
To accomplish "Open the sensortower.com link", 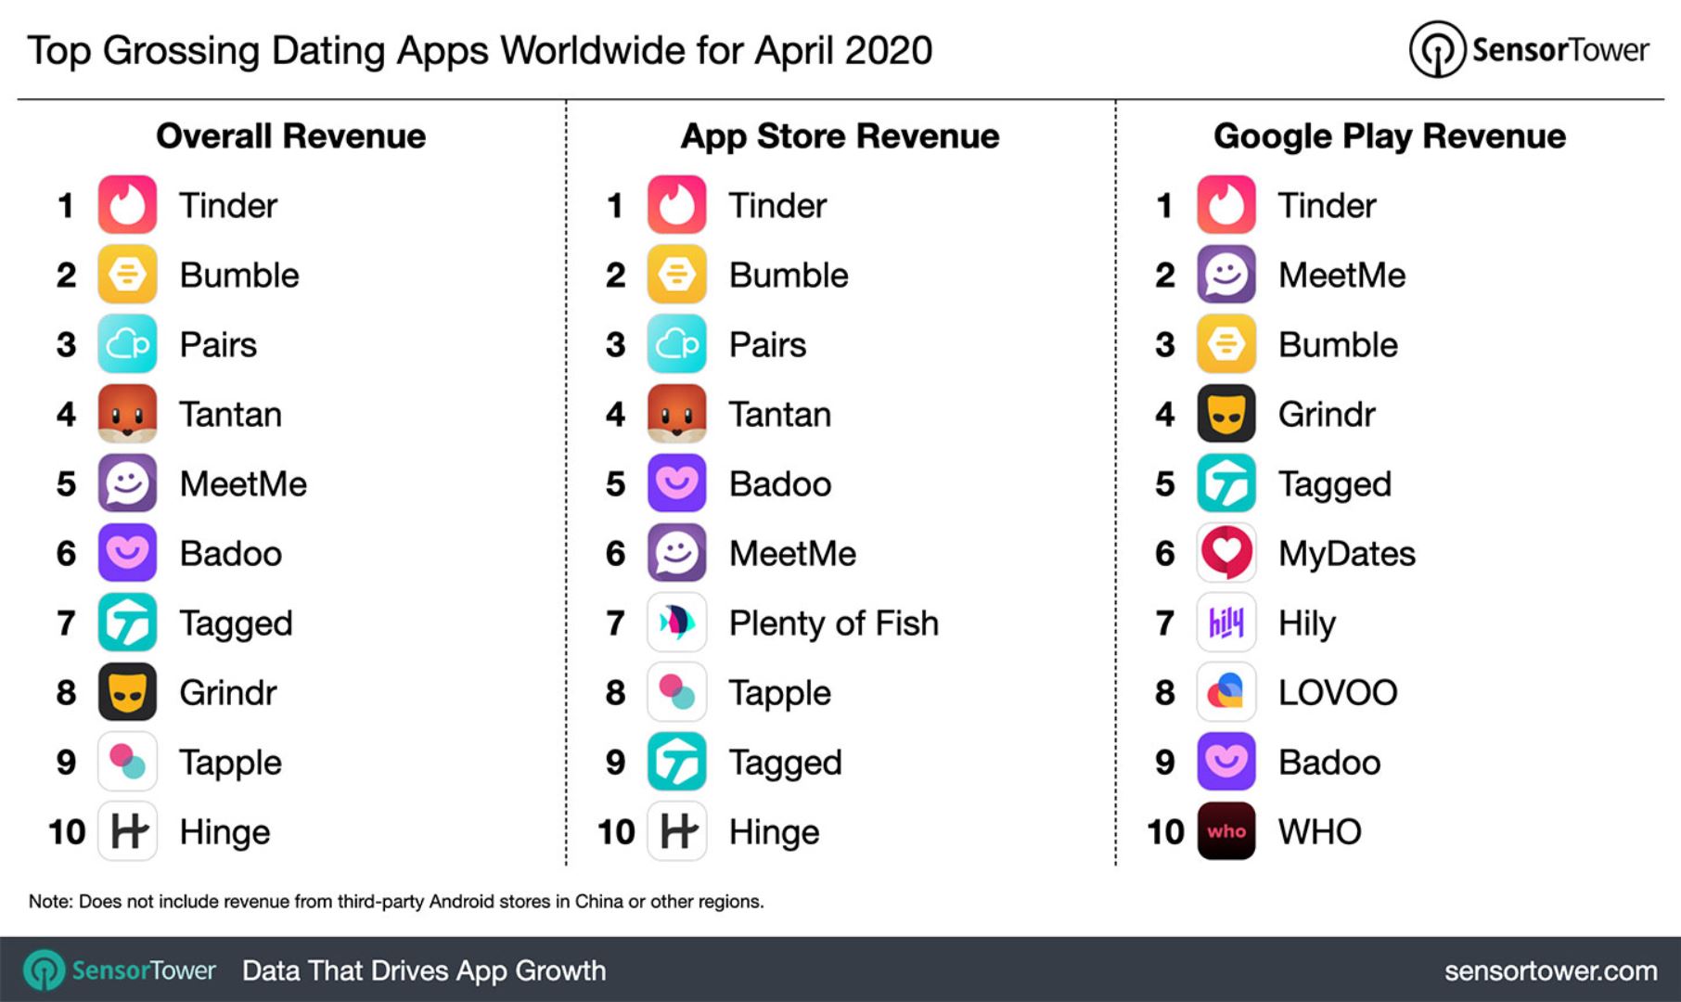I will tap(1550, 970).
